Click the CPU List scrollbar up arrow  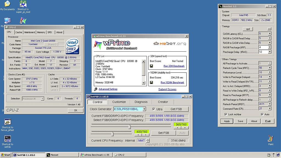click(x=143, y=61)
